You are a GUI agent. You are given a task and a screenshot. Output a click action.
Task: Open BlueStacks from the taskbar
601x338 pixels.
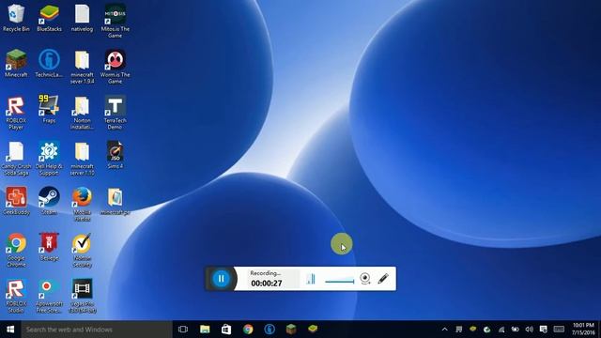[x=313, y=330]
